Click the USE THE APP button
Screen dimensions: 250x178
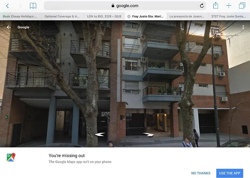point(230,173)
